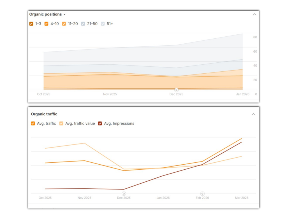Toggle the 51+ positions checkbox

coord(103,24)
